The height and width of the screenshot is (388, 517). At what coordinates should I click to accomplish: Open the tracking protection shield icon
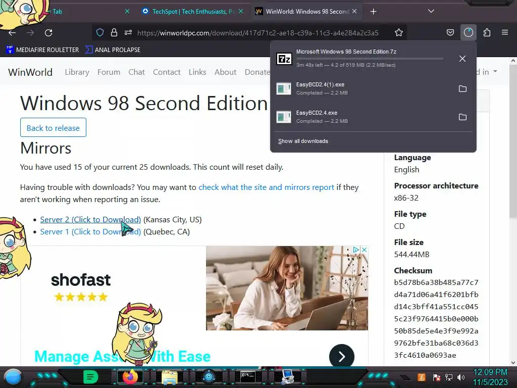tap(100, 32)
